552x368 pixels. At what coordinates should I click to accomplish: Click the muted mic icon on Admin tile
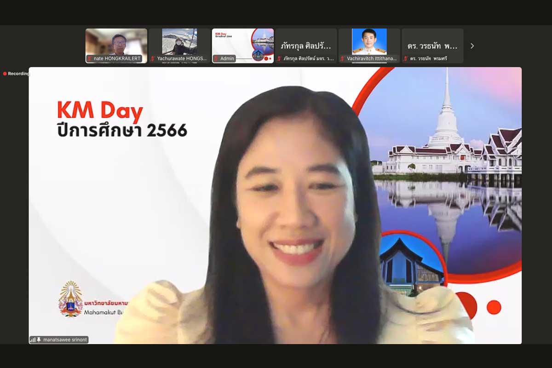point(216,59)
